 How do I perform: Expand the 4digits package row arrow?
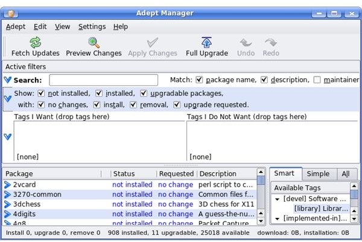(x=8, y=214)
